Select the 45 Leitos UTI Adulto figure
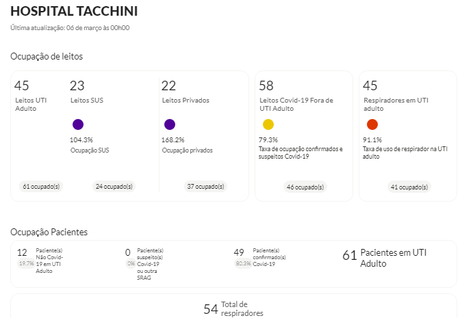 [x=22, y=85]
